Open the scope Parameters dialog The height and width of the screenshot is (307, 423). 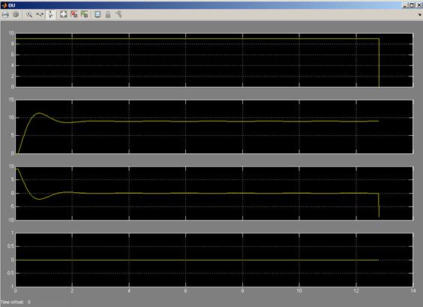click(x=16, y=14)
